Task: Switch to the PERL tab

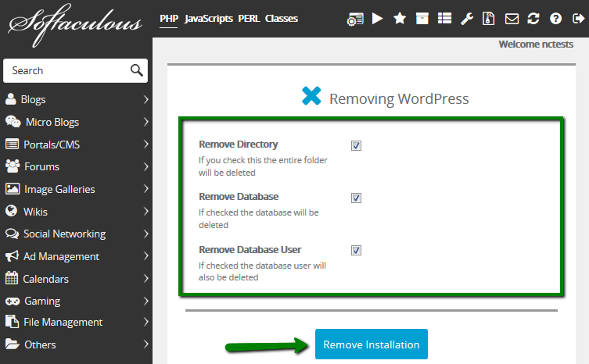Action: [249, 18]
